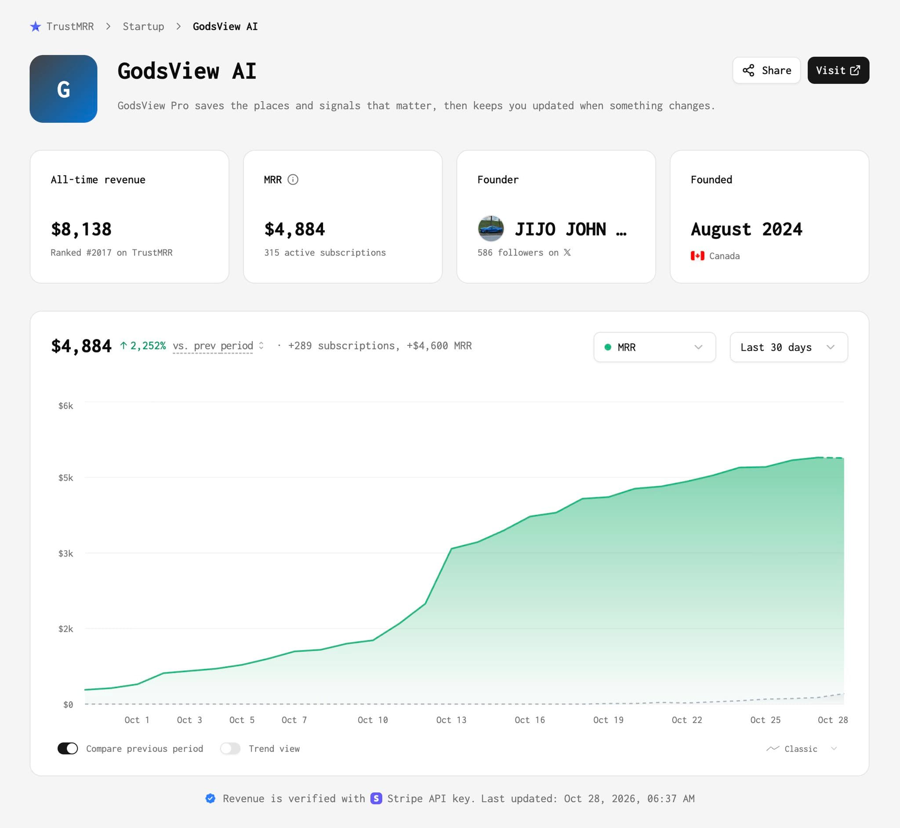Enable the Trend view switch
Image resolution: width=900 pixels, height=828 pixels.
coord(230,749)
